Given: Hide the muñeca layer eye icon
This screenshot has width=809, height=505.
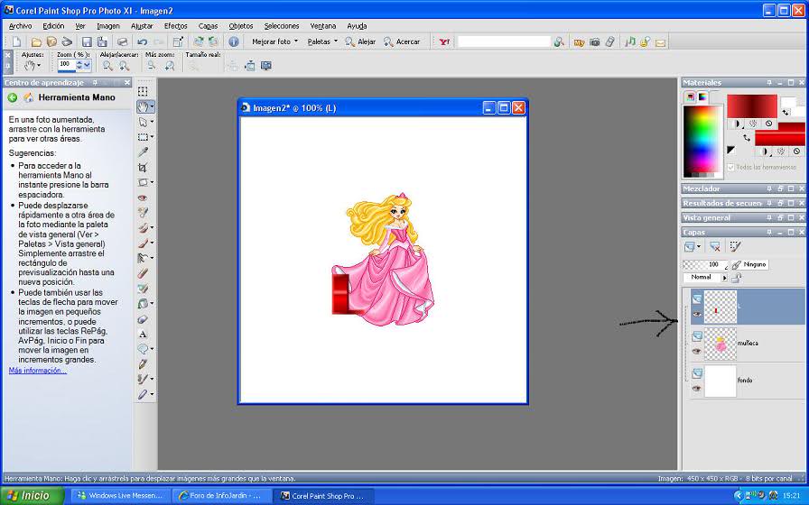Looking at the screenshot, I should click(x=696, y=352).
